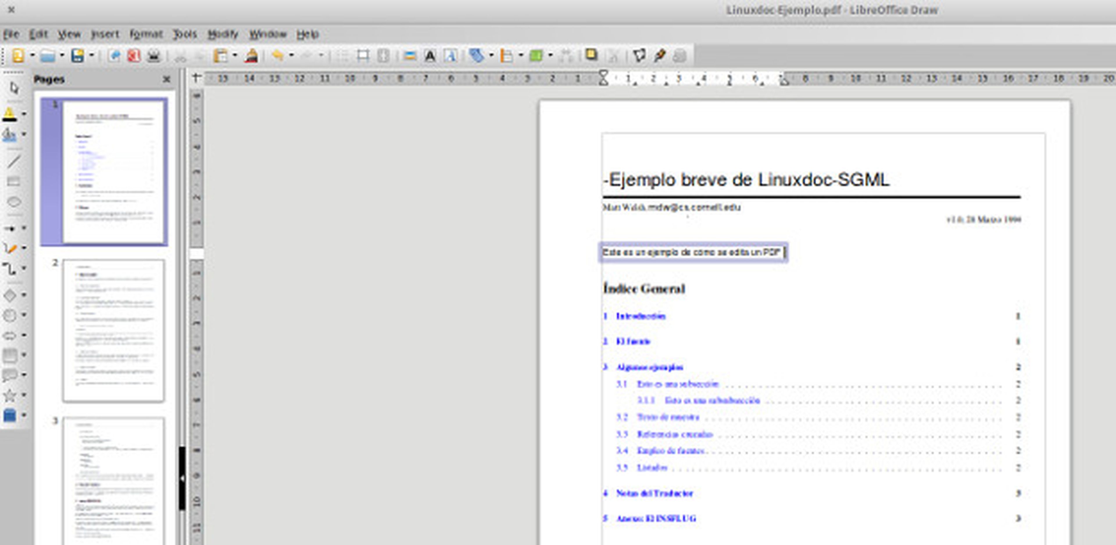Open the Fill color dropdown arrow

pyautogui.click(x=24, y=134)
